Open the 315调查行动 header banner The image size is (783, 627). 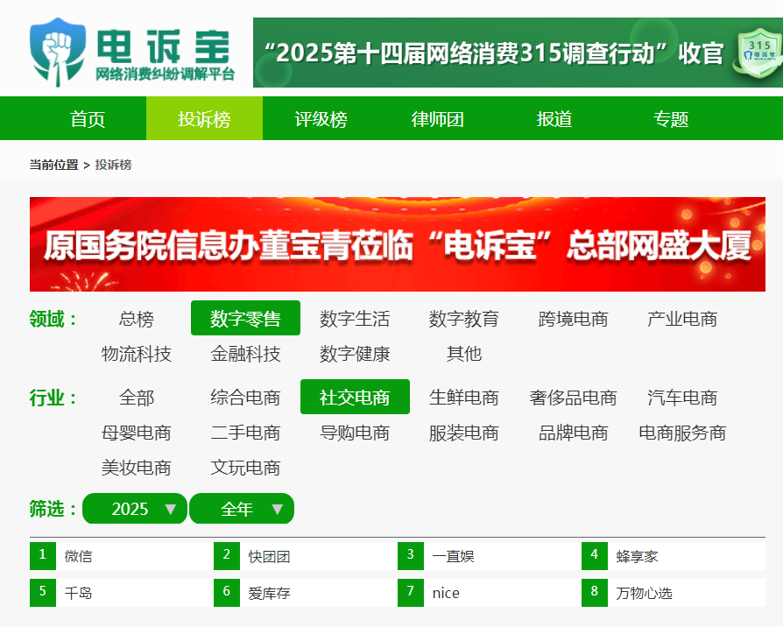[490, 53]
